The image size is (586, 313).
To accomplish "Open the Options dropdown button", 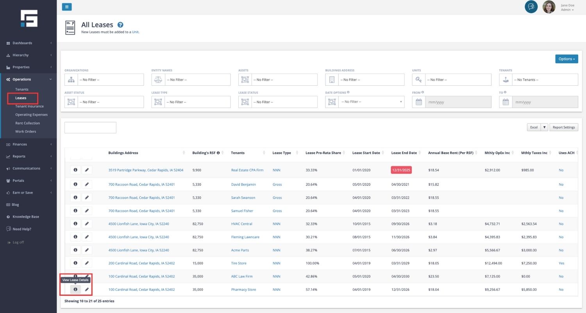I will [x=566, y=59].
